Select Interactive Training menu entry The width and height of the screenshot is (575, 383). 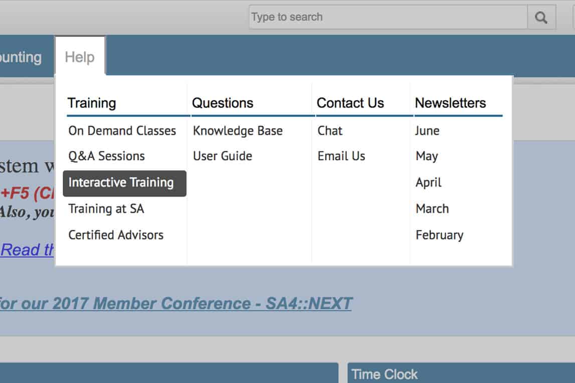124,183
